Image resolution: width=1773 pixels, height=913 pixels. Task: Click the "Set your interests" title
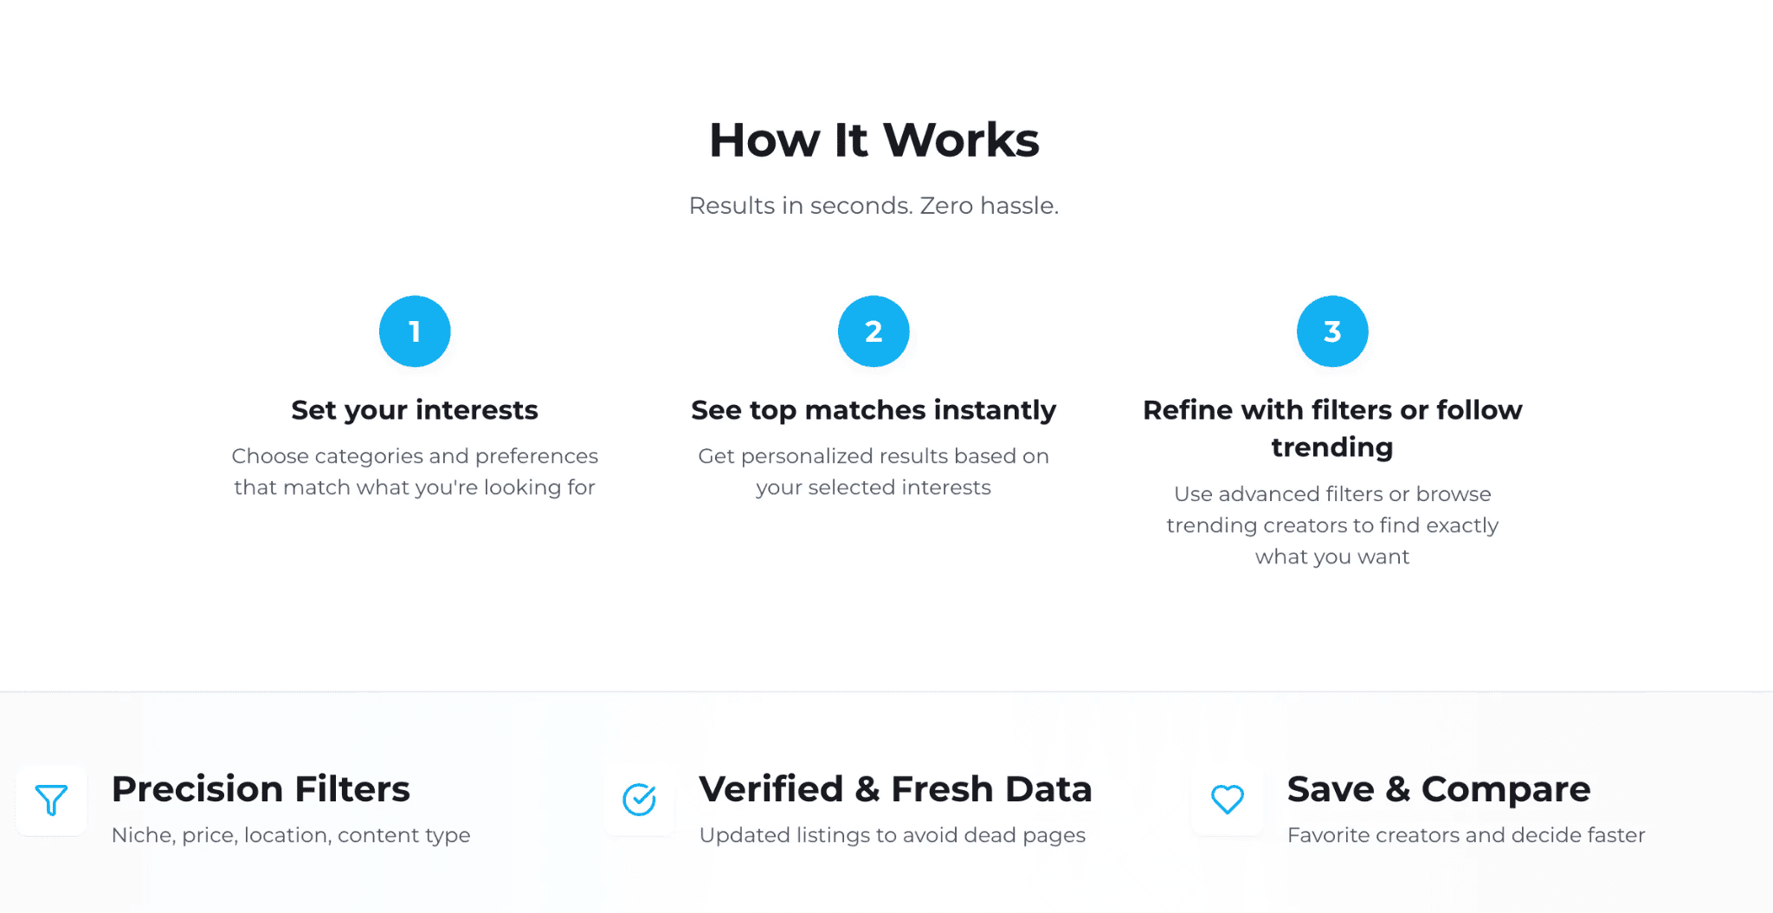(415, 410)
